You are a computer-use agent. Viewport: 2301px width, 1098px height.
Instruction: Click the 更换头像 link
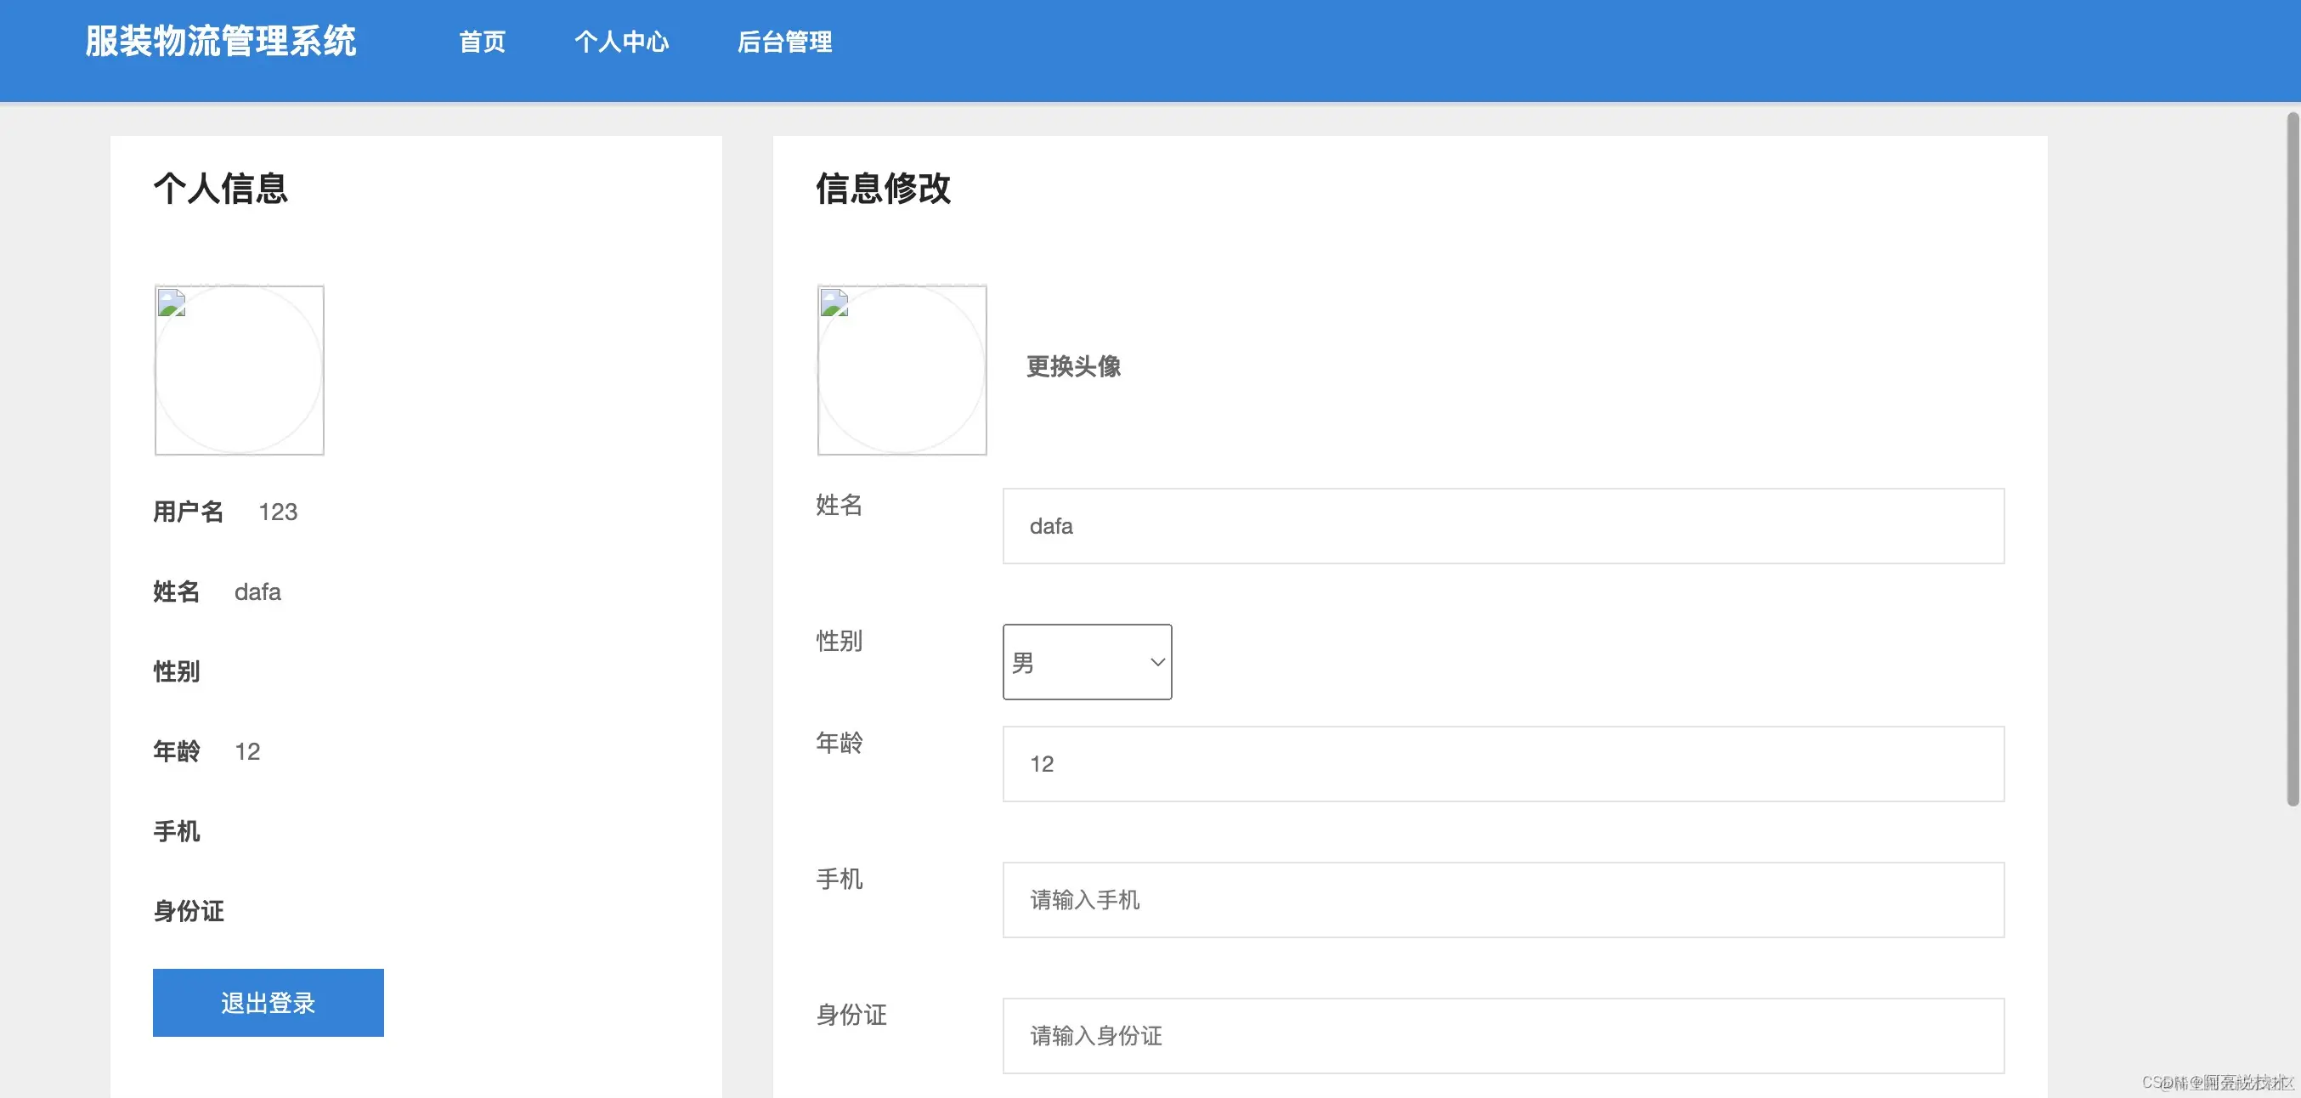coord(1073,366)
